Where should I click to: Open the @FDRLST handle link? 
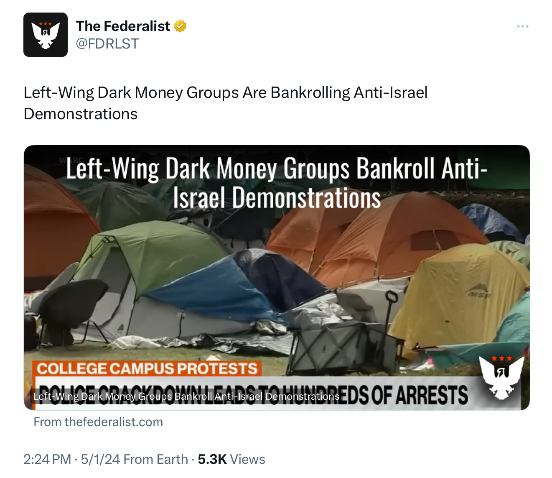click(107, 43)
